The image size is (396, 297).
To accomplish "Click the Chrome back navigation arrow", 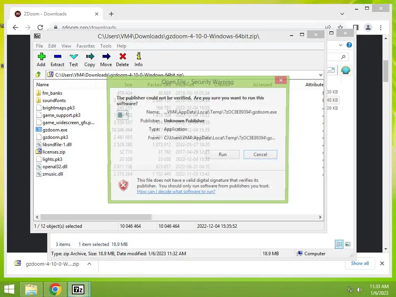I will click(x=15, y=27).
